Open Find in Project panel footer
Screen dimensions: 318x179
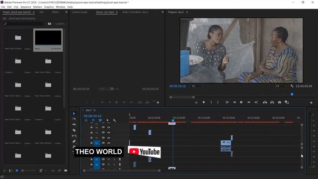pos(60,171)
